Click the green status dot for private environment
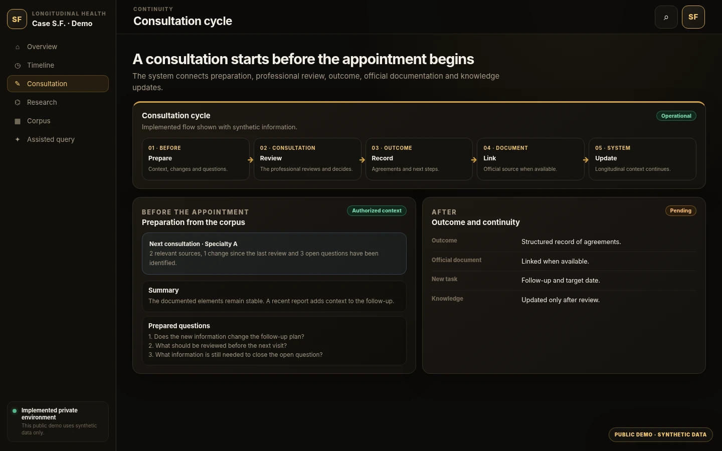Image resolution: width=722 pixels, height=451 pixels. (x=15, y=411)
